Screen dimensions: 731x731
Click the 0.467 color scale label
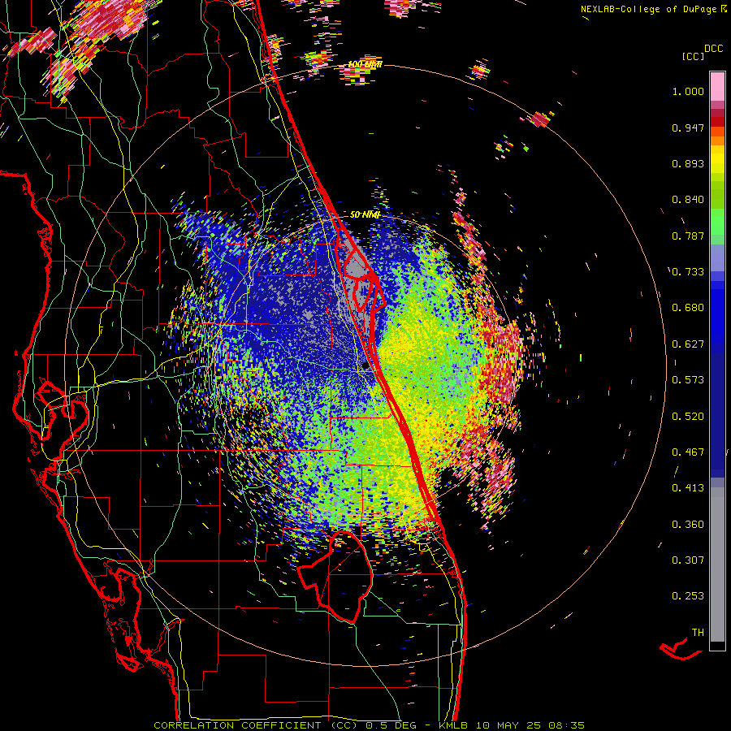pyautogui.click(x=688, y=452)
